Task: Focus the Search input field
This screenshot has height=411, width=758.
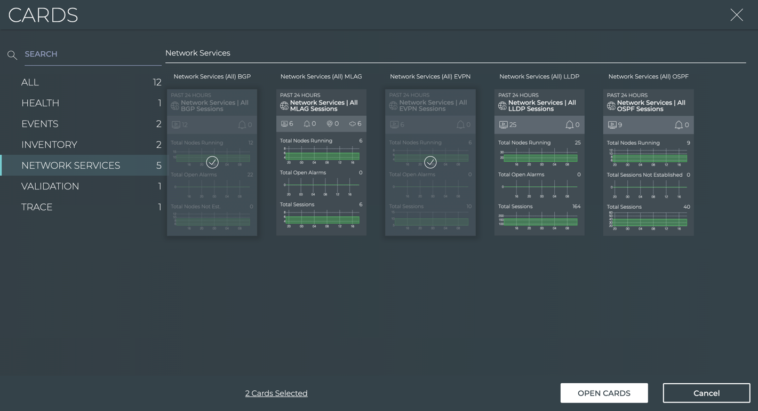Action: click(x=92, y=54)
